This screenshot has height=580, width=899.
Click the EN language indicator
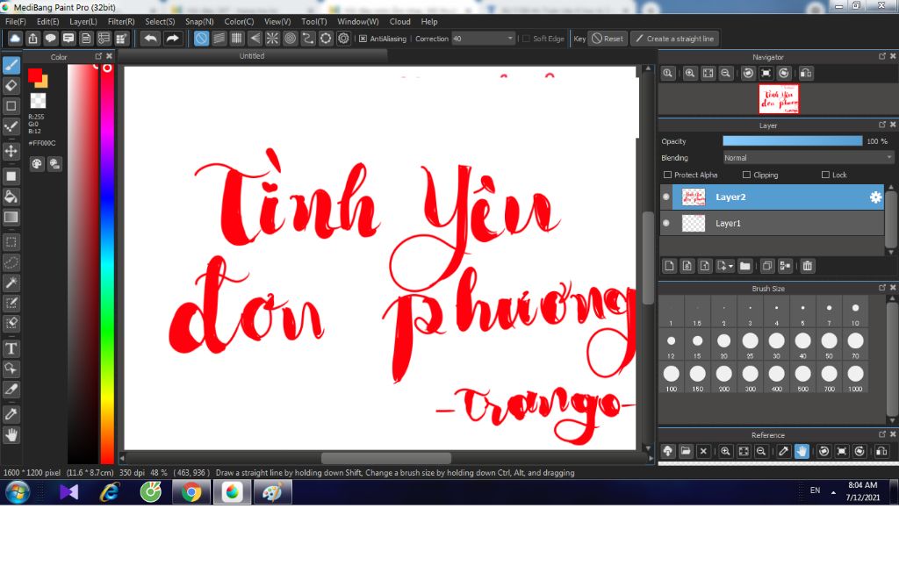tap(815, 490)
